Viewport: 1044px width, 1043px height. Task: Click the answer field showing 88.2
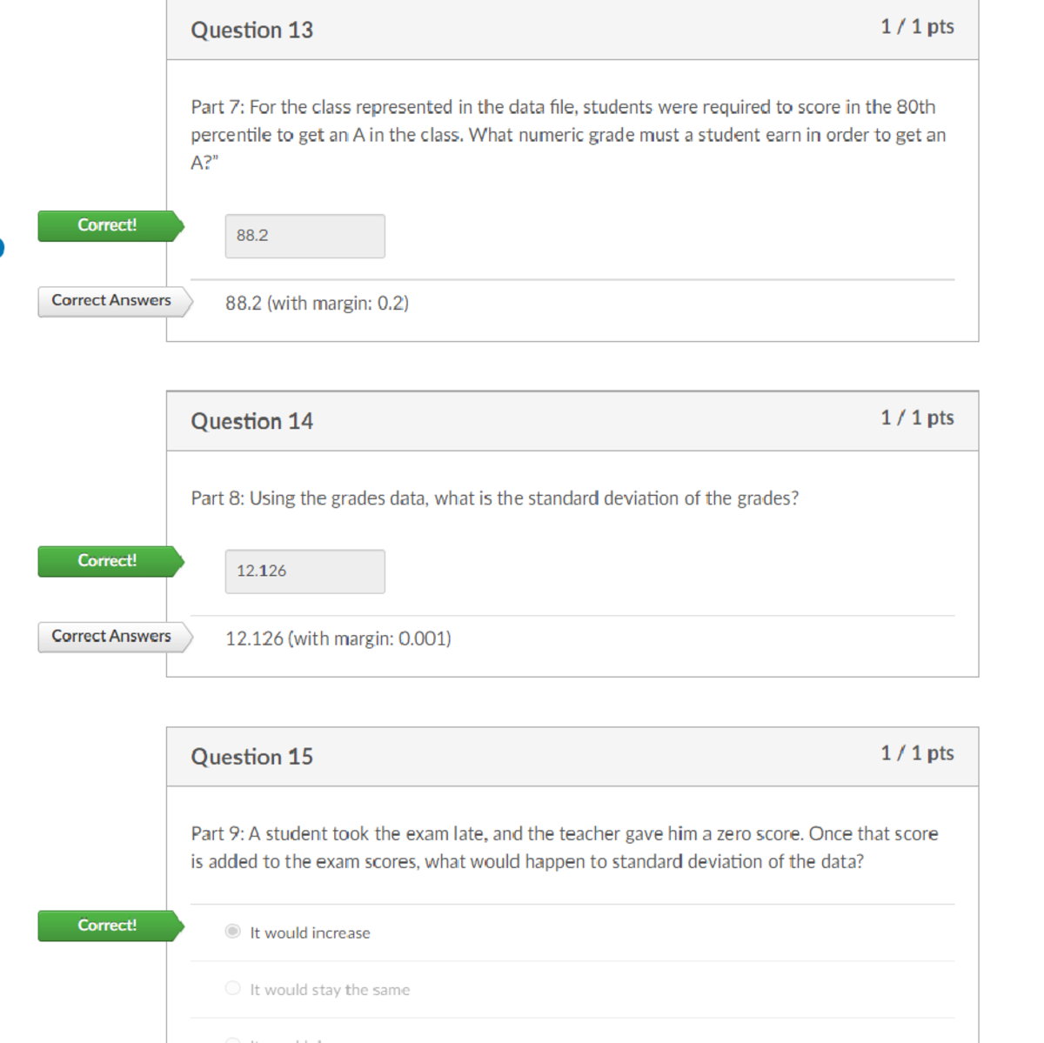pyautogui.click(x=304, y=236)
